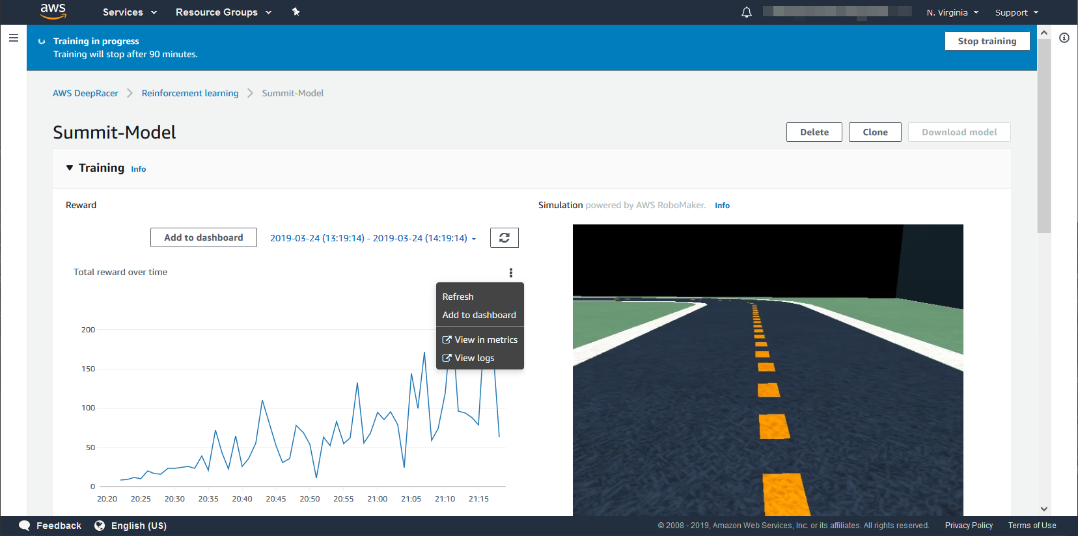Open the date range dropdown
Image resolution: width=1078 pixels, height=536 pixels.
click(x=373, y=238)
